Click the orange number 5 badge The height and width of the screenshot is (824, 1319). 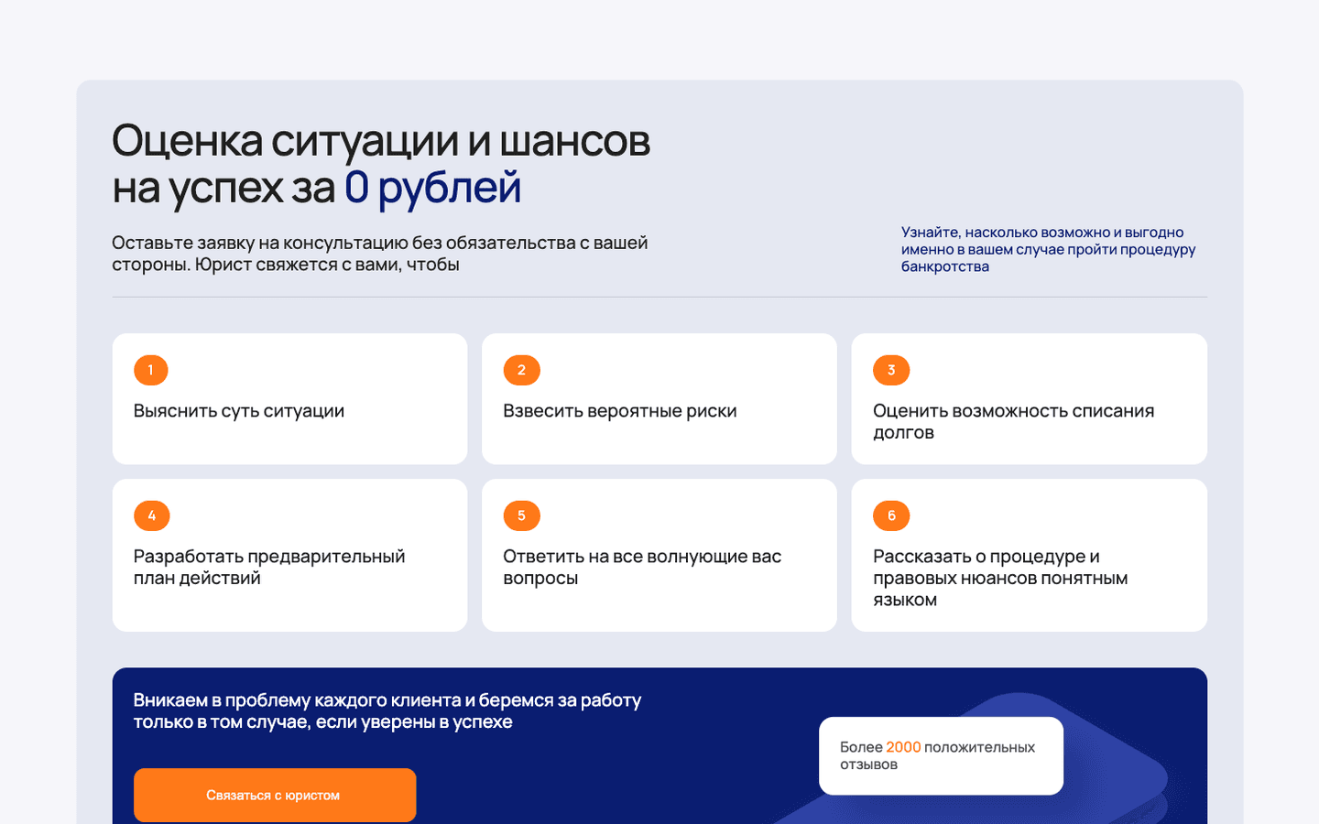(x=522, y=515)
